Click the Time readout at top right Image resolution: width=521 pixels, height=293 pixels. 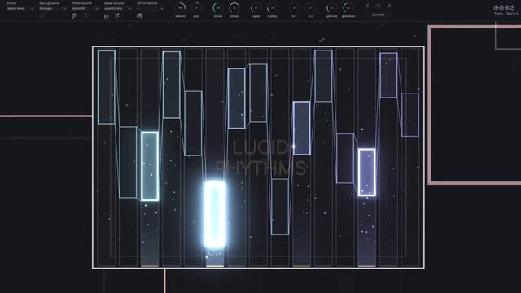(506, 14)
